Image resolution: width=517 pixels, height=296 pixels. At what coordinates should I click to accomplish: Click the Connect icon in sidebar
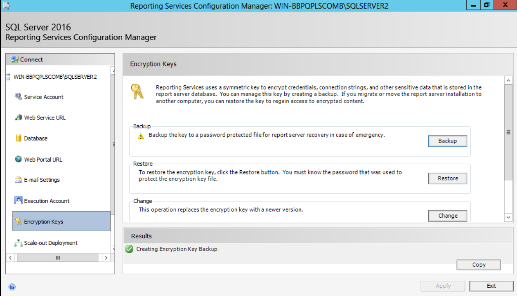coord(14,59)
